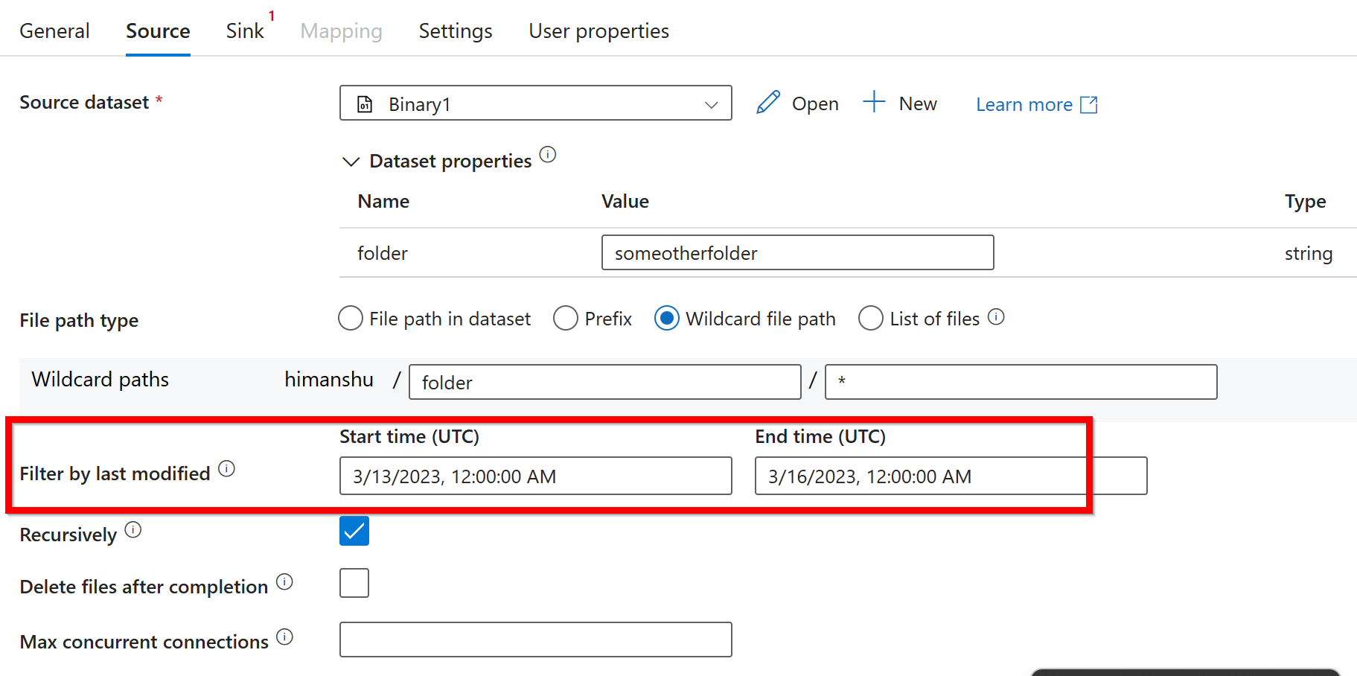Click the Open pencil icon
This screenshot has width=1357, height=676.
click(x=768, y=103)
